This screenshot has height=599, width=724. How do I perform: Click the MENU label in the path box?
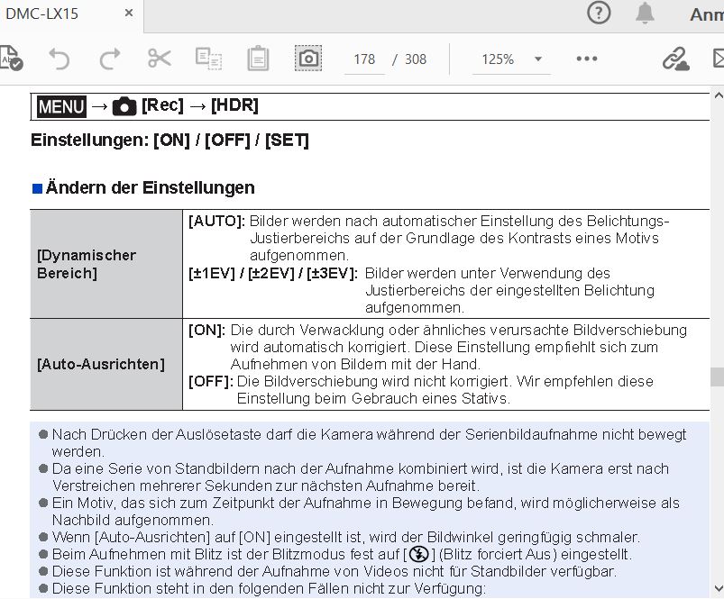[x=61, y=106]
